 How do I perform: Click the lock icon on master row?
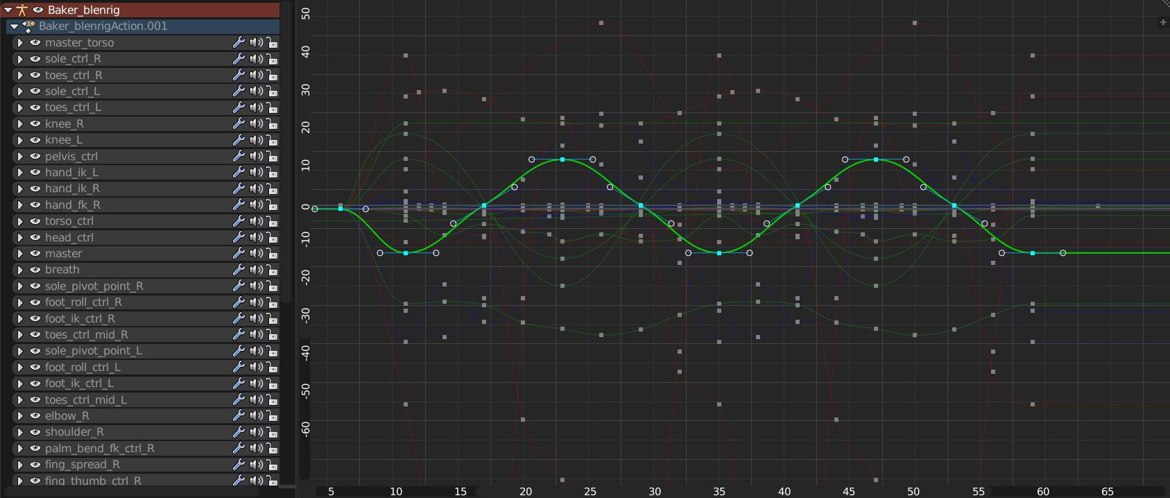point(273,253)
